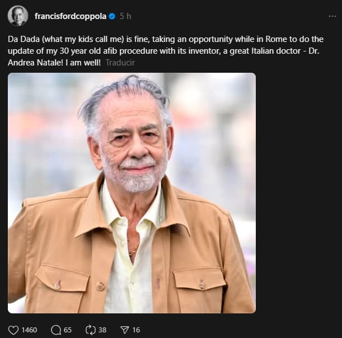Click the paper-plane share icon
The height and width of the screenshot is (338, 342).
124,330
